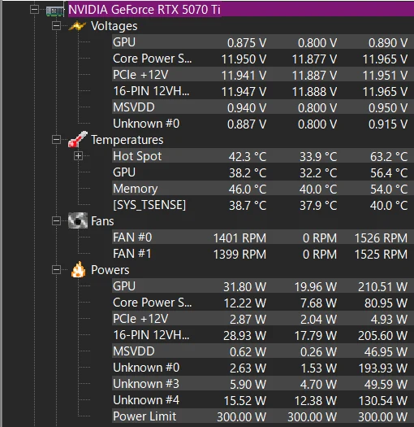This screenshot has width=414, height=427.
Task: Select the Unknown #4 power row
Action: point(262,400)
